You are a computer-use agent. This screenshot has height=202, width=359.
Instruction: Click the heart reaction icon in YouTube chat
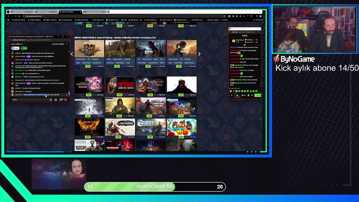(x=66, y=100)
